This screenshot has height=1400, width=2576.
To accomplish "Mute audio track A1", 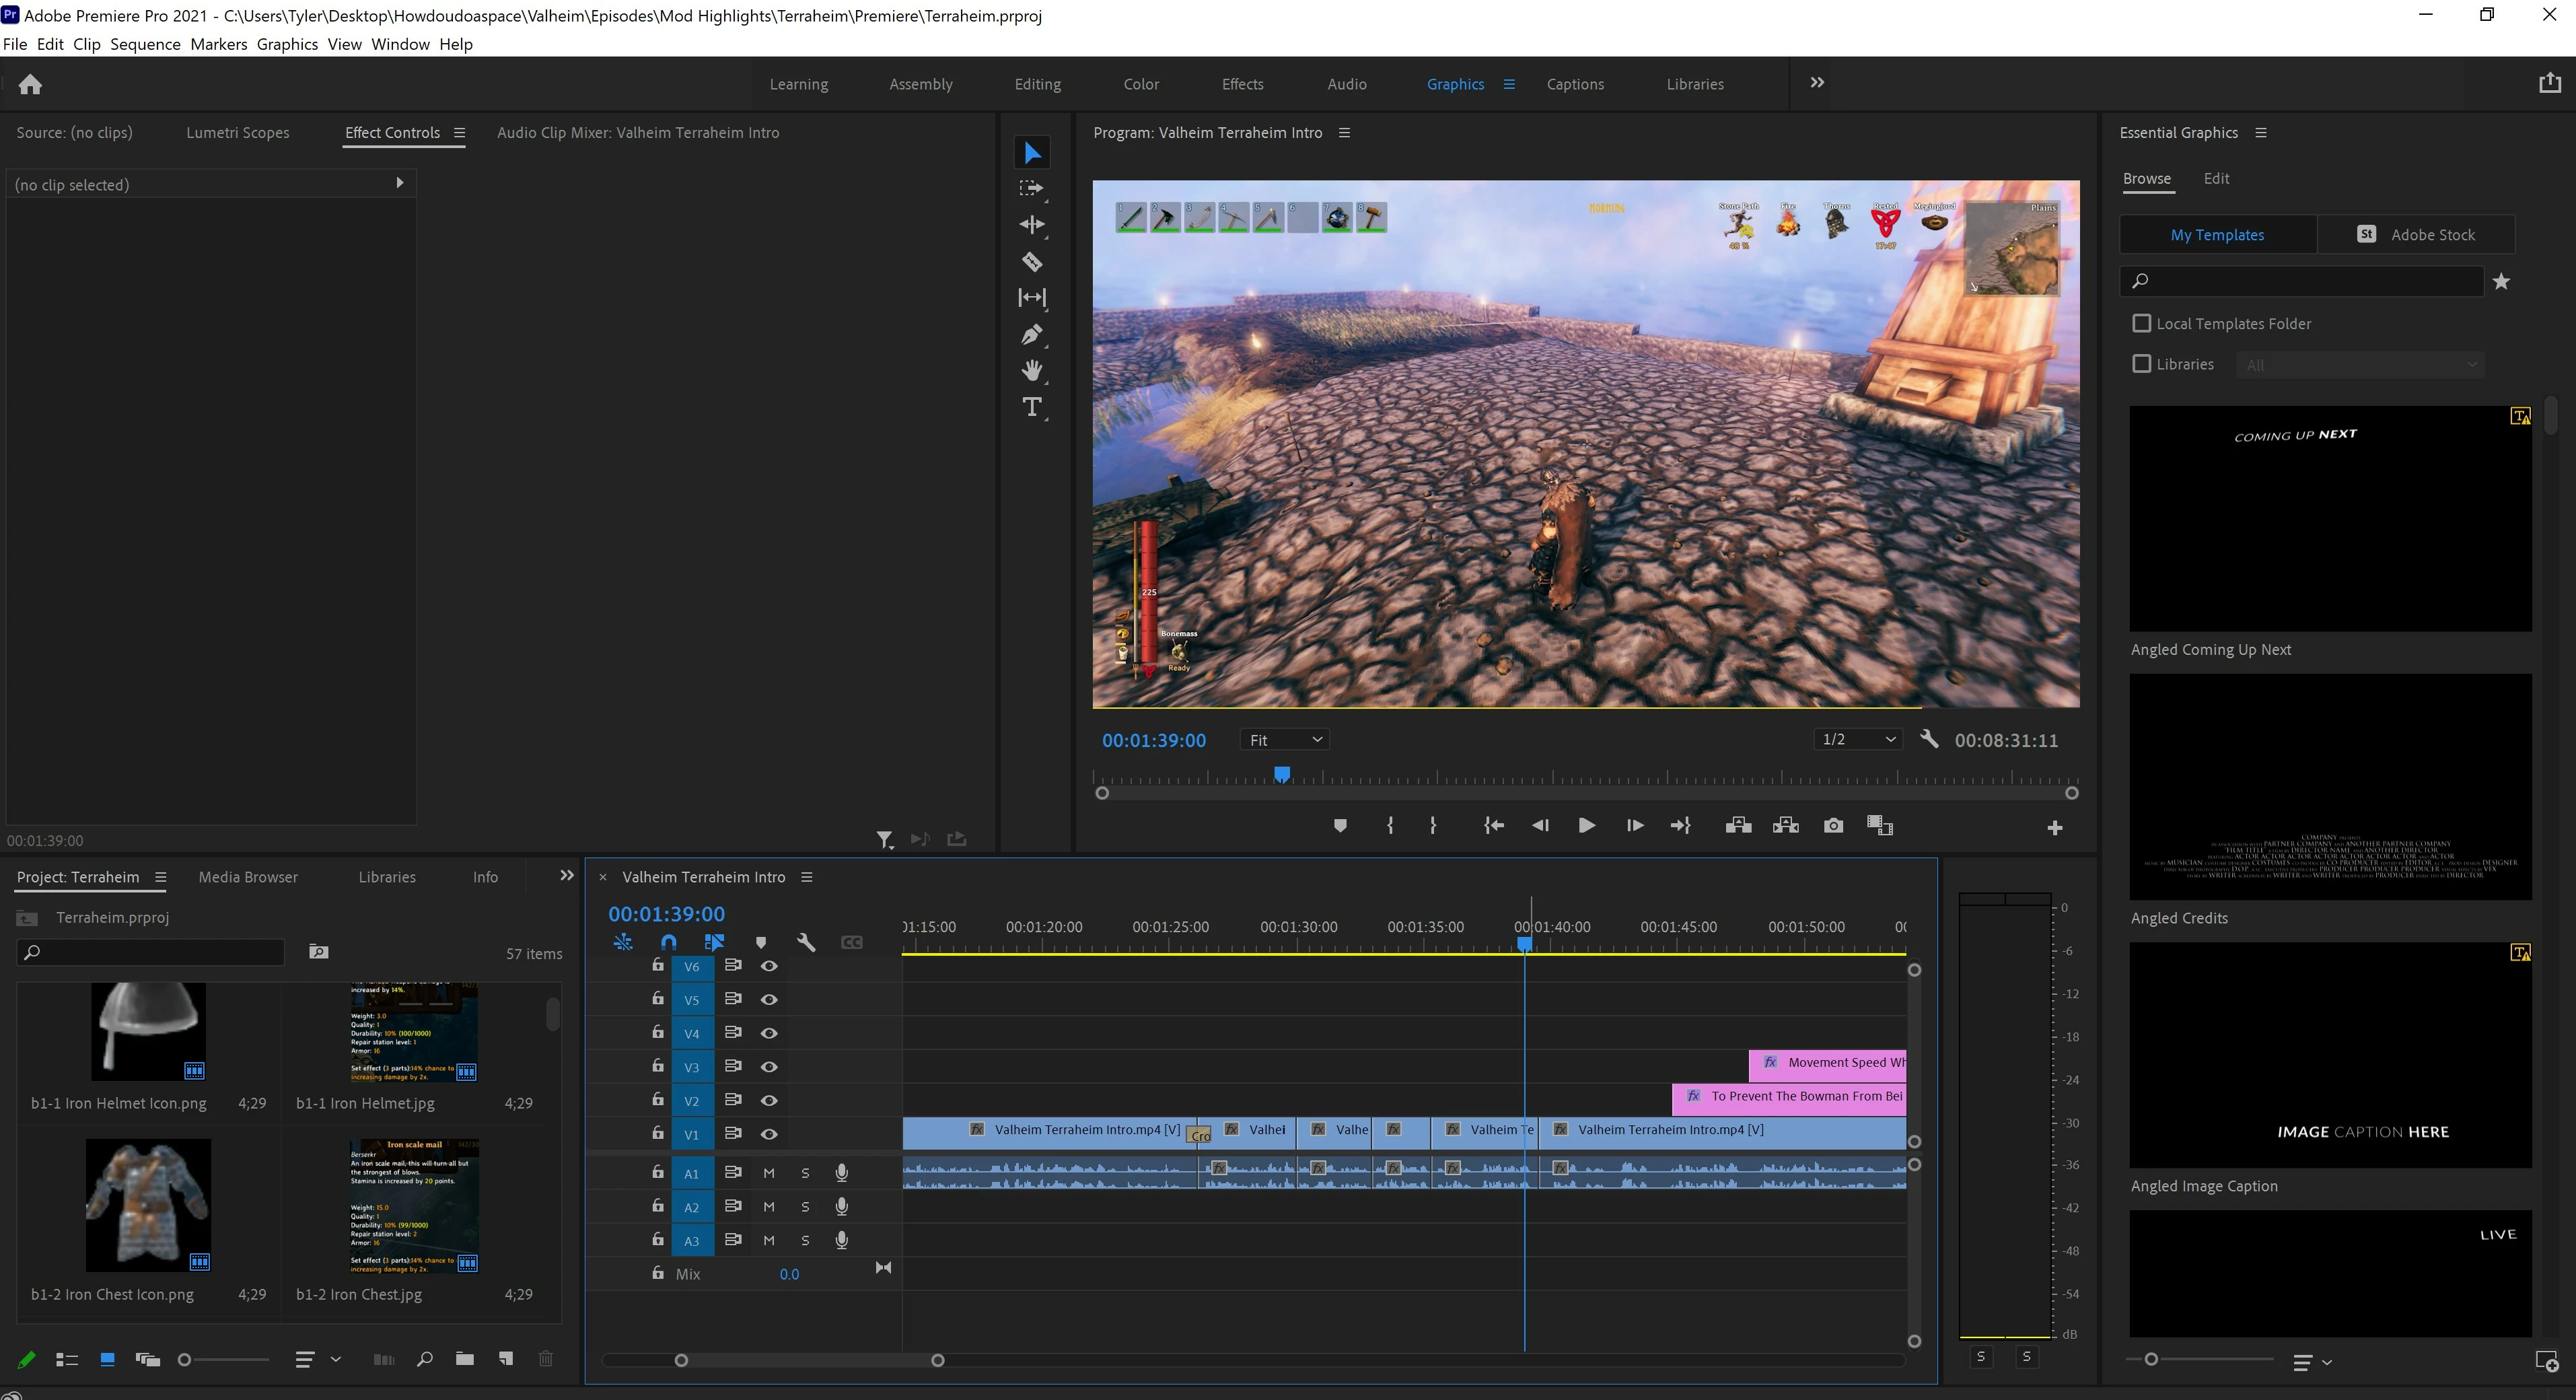I will [769, 1173].
